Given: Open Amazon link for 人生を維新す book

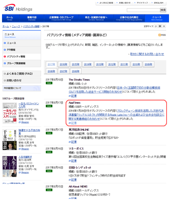Looking at the screenshot, I should click(25, 172).
